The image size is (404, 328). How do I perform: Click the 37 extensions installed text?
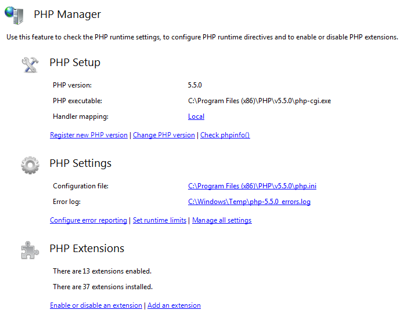pyautogui.click(x=103, y=286)
